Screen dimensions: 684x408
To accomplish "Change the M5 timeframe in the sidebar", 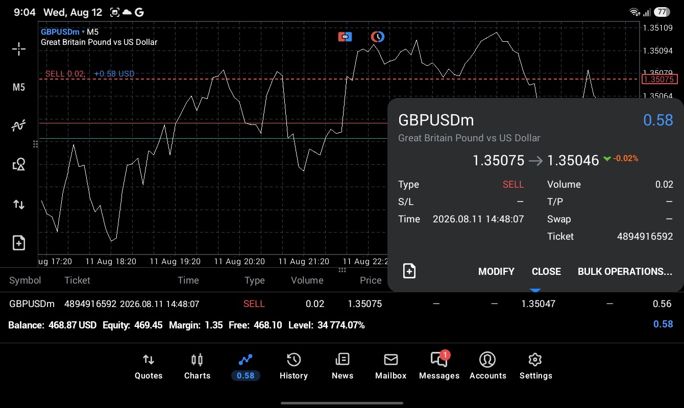I will tap(19, 87).
